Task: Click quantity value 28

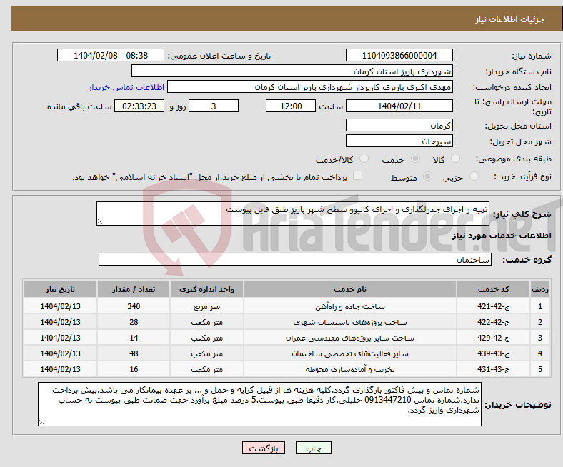Action: click(x=134, y=322)
